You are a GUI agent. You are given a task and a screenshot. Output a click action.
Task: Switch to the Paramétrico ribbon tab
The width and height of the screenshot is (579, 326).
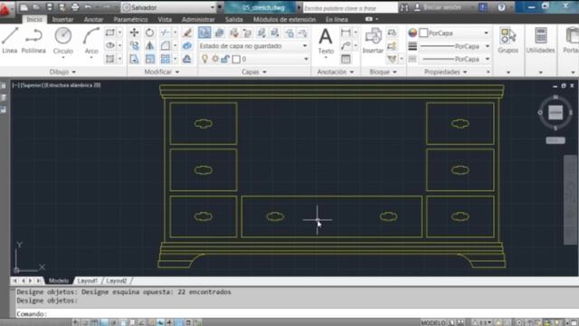[130, 19]
